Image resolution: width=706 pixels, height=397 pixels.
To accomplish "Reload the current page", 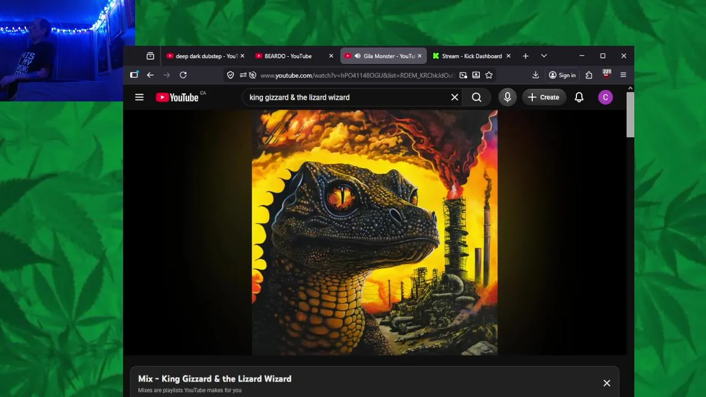I will [183, 75].
